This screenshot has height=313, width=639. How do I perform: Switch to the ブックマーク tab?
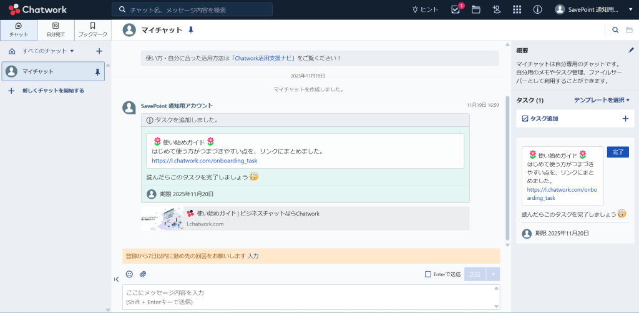pos(92,29)
